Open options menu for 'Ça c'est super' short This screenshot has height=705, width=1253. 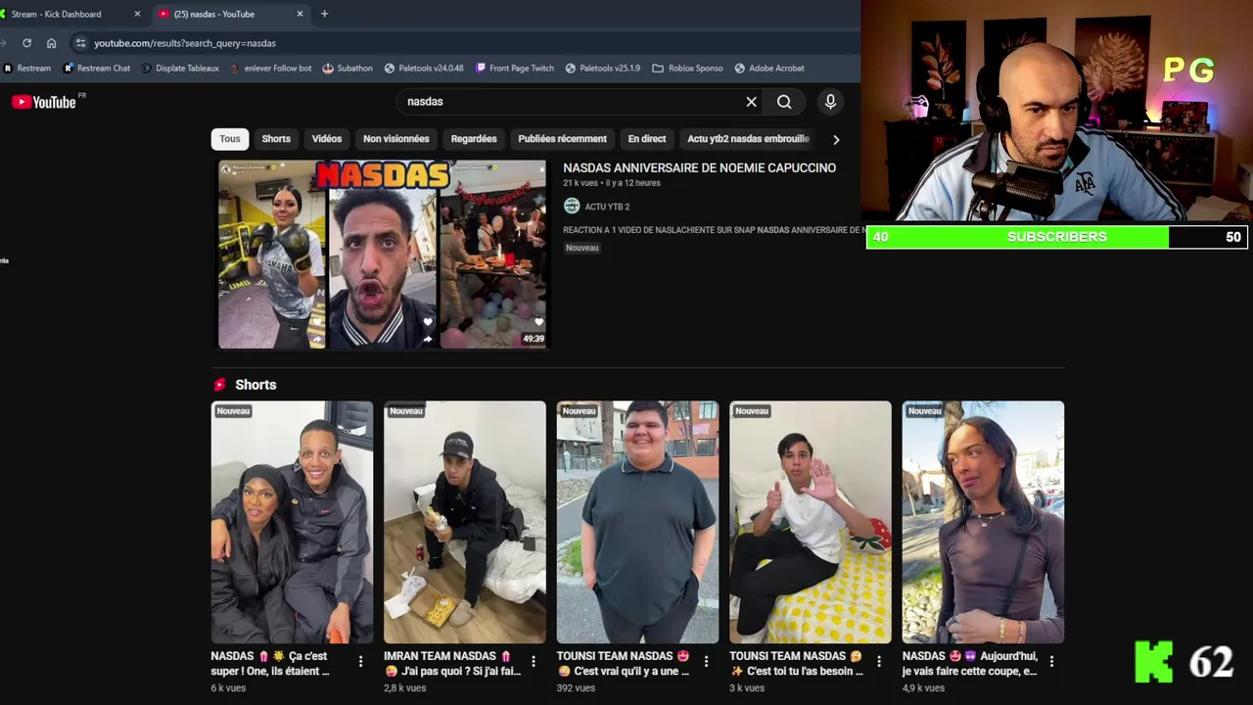point(360,662)
